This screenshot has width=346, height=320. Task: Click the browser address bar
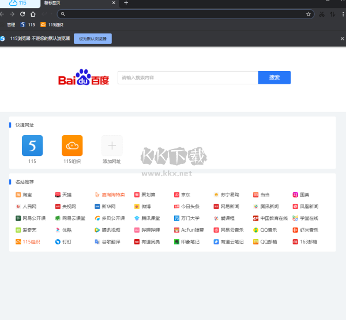coord(185,14)
